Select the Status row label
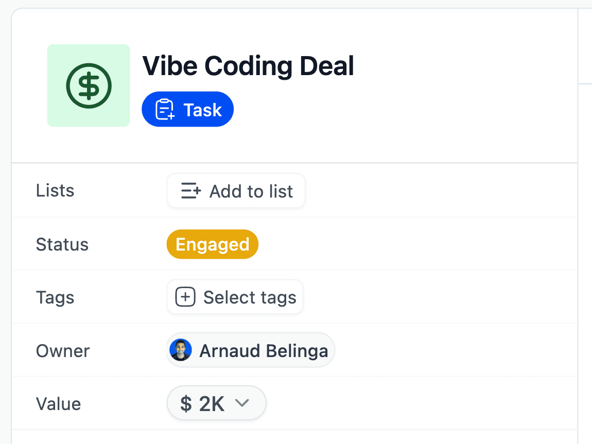Screen dimensions: 592x444 pyautogui.click(x=62, y=244)
